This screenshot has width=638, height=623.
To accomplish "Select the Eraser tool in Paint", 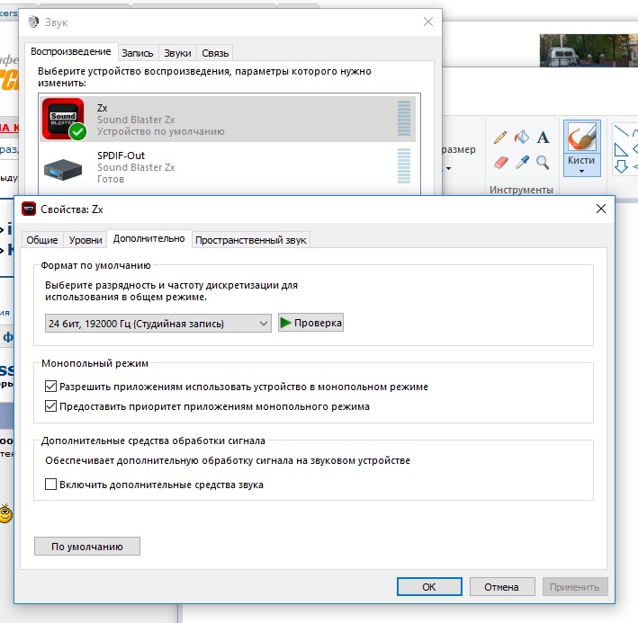I will (501, 162).
